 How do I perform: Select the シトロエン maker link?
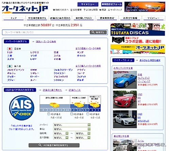59,80
